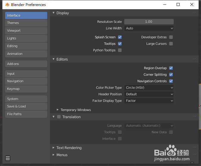201x166 pixels.
Task: Open the Save & Load tab
Action: [26, 106]
